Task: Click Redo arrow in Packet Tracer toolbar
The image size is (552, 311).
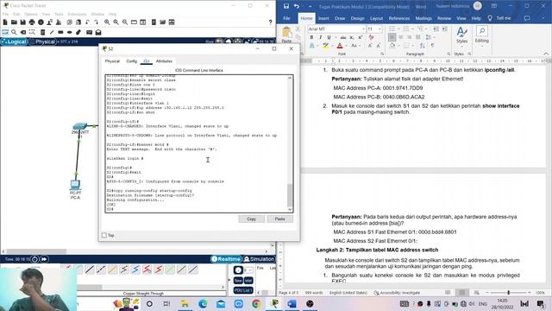Action: (x=96, y=22)
